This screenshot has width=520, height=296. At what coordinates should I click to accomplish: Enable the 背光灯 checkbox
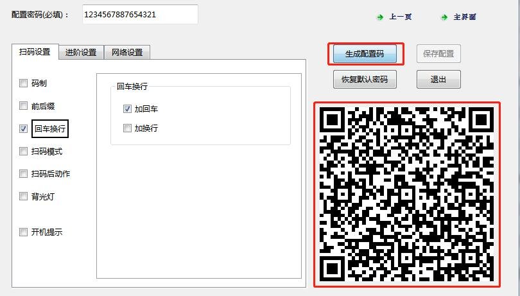[23, 196]
